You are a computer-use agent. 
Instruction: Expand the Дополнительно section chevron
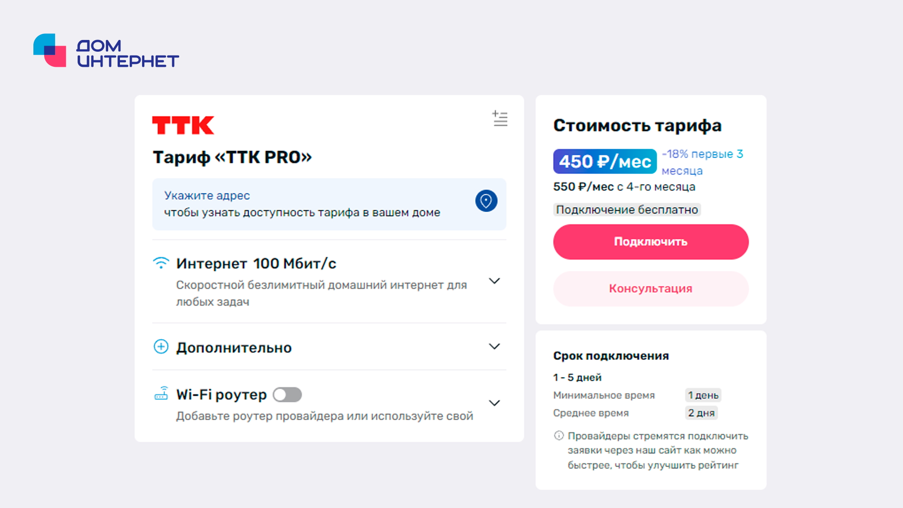[494, 347]
